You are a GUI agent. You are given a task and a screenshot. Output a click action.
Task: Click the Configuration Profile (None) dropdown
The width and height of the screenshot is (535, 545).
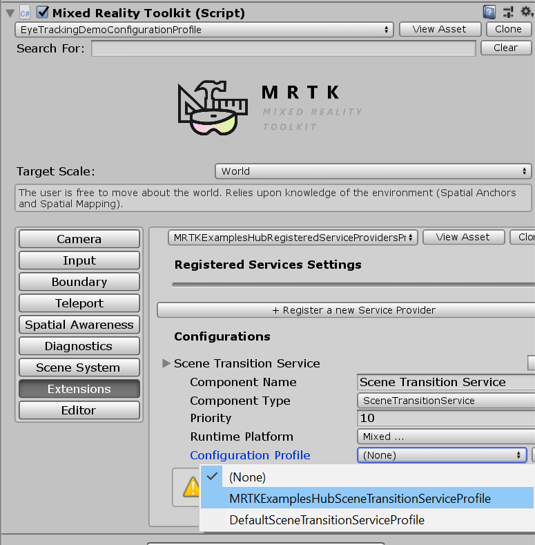tap(442, 455)
